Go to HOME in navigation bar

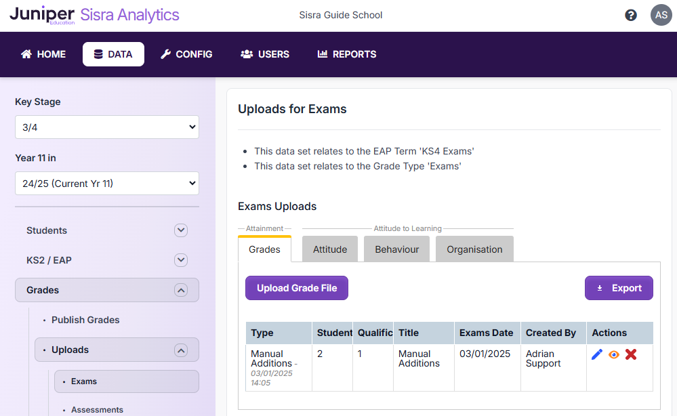[43, 54]
